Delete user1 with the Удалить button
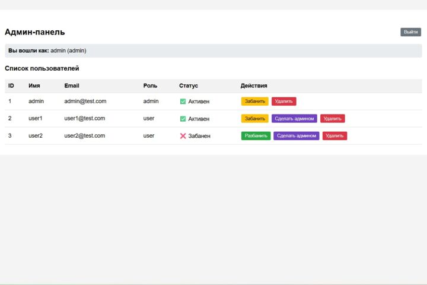 pyautogui.click(x=333, y=118)
